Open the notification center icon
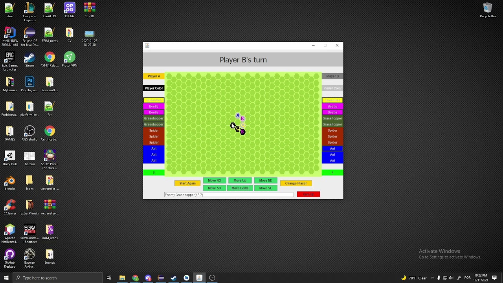 coord(494,278)
